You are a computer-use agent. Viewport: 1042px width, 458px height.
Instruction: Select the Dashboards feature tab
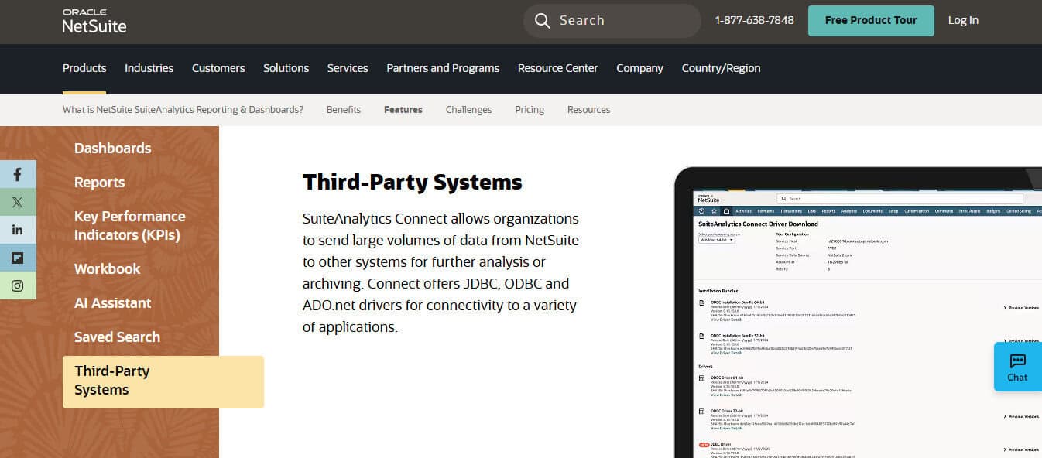tap(112, 148)
